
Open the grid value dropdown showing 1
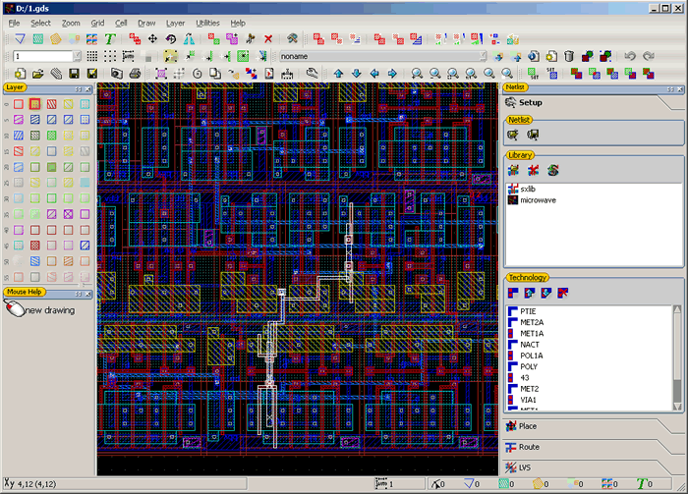click(x=78, y=56)
